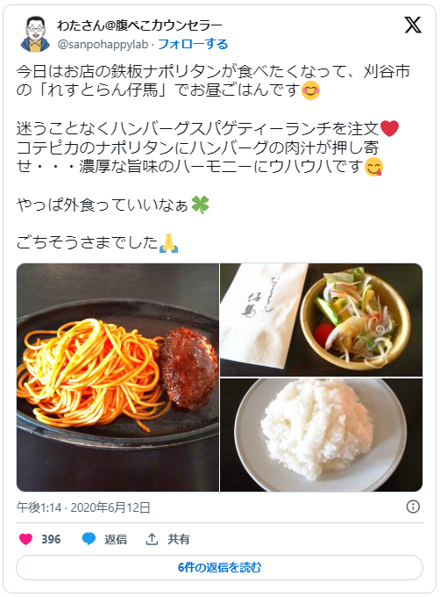Open the tweet info circle icon
440x597 pixels.
tap(413, 507)
